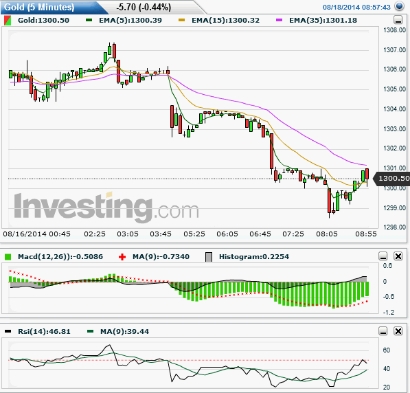Click the 1300.50 current price tag

click(391, 179)
